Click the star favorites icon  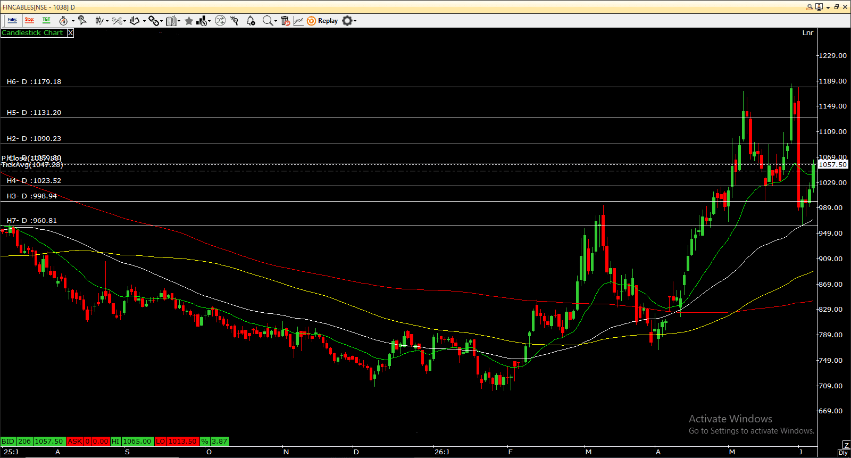tap(189, 21)
